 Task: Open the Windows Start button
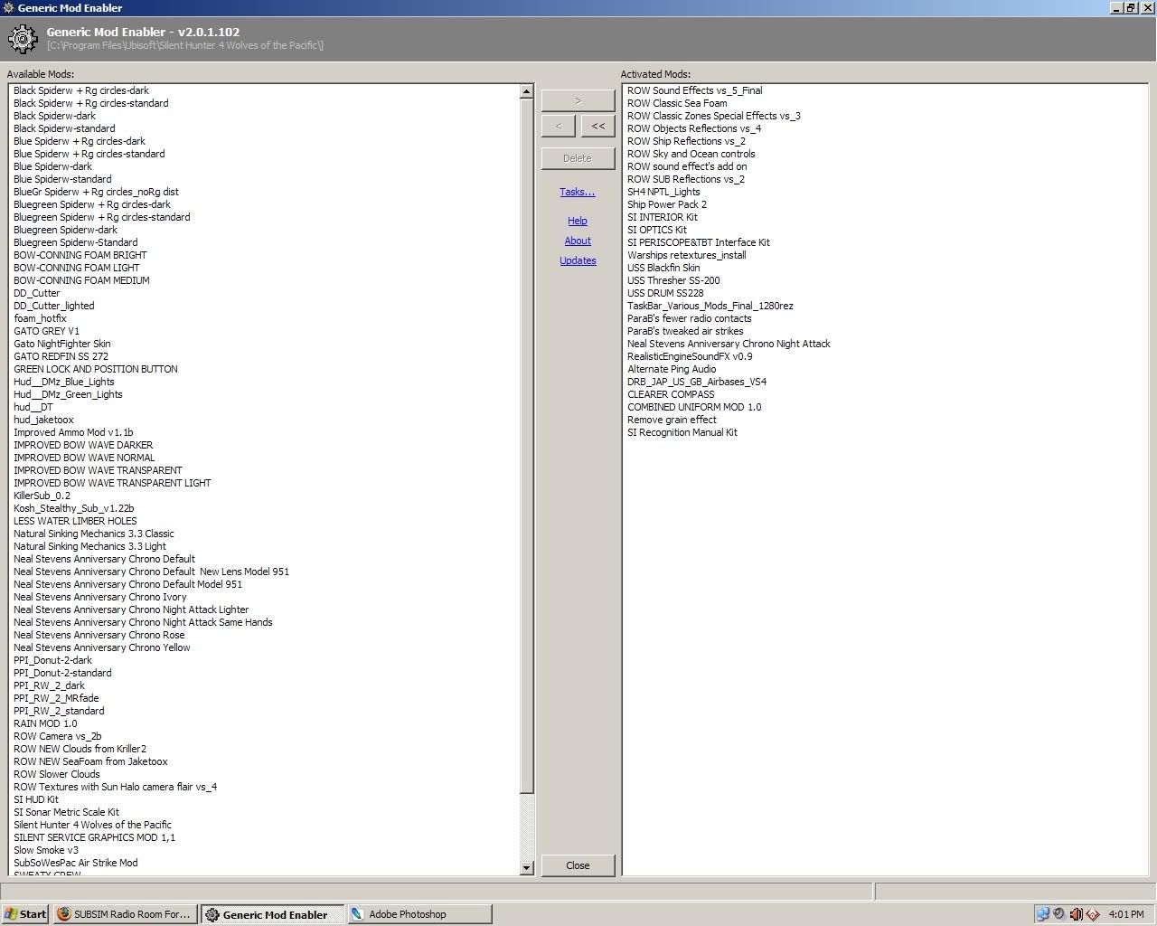[x=25, y=914]
